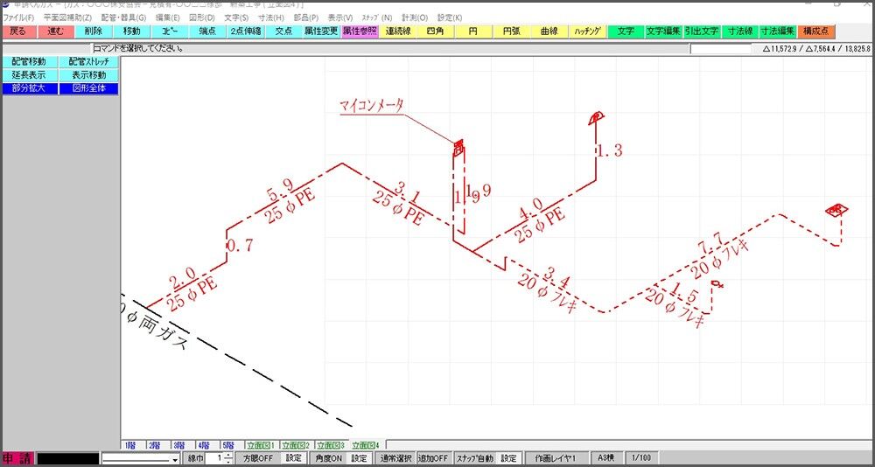The height and width of the screenshot is (467, 875).
Task: Click the マイコンメータ meter symbol in drawing
Action: pyautogui.click(x=457, y=146)
